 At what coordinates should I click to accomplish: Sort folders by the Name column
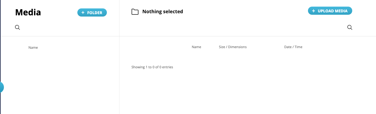click(x=33, y=48)
